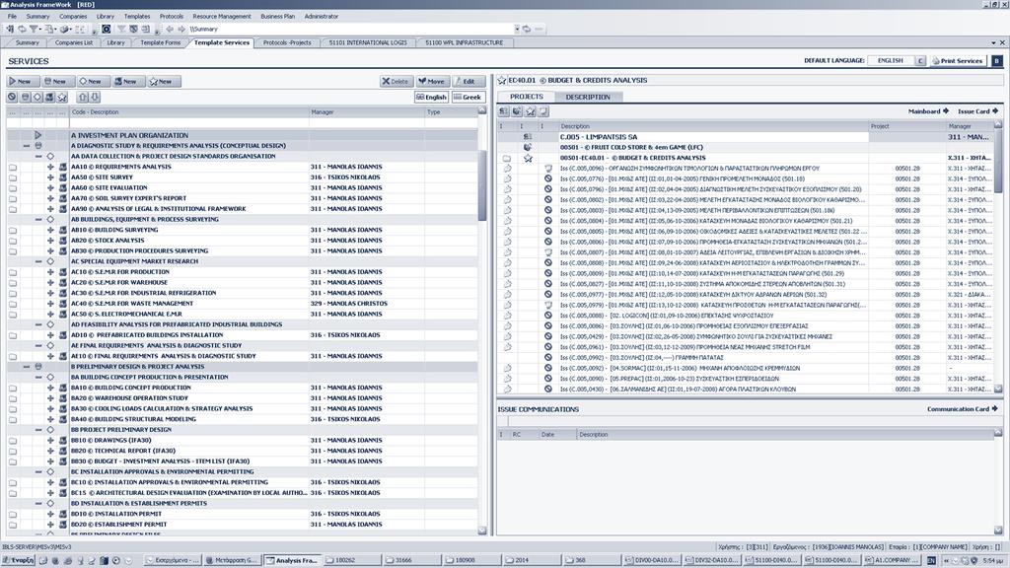Click the C button next to ENGLISH default language
Screen dimensions: 1010x568
pyautogui.click(x=920, y=60)
